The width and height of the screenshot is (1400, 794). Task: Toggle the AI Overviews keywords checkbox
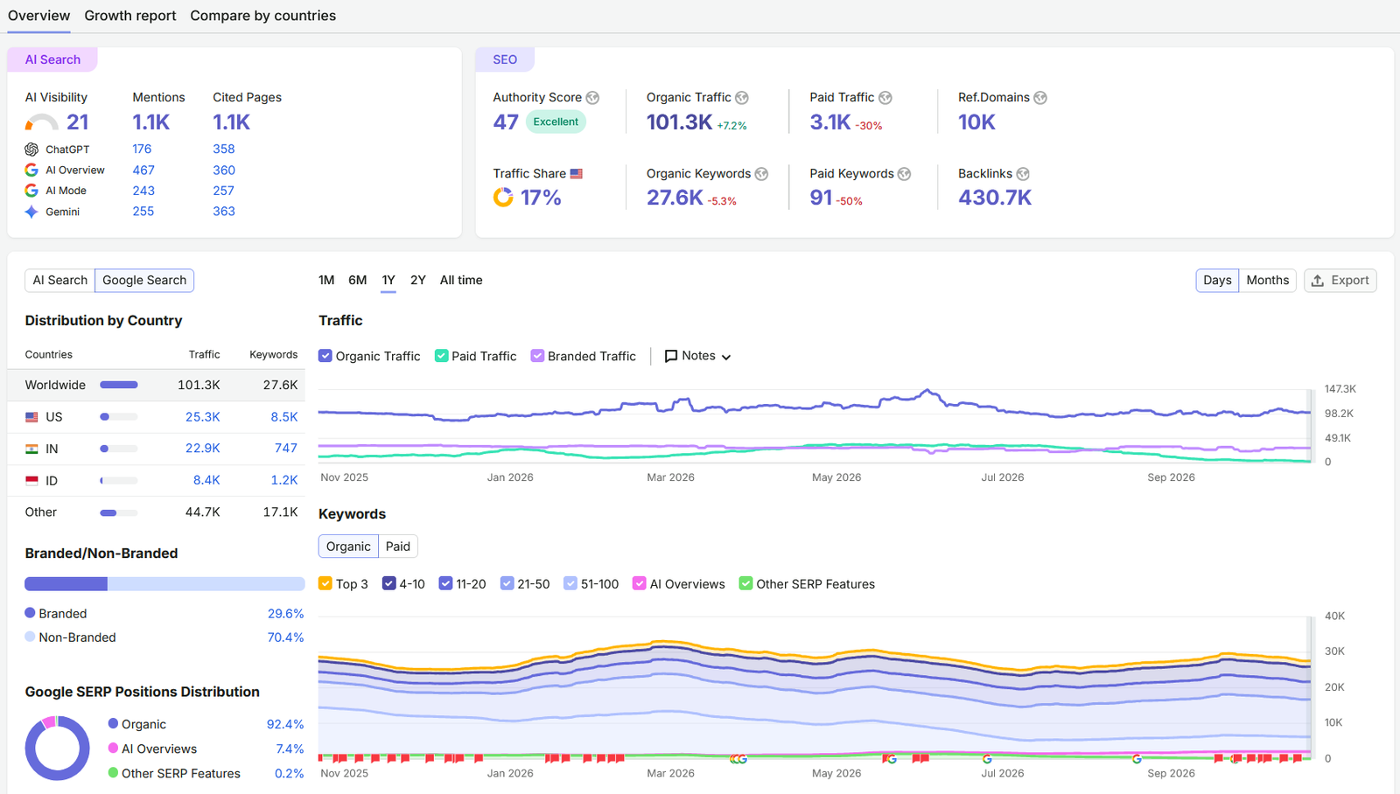pyautogui.click(x=640, y=583)
